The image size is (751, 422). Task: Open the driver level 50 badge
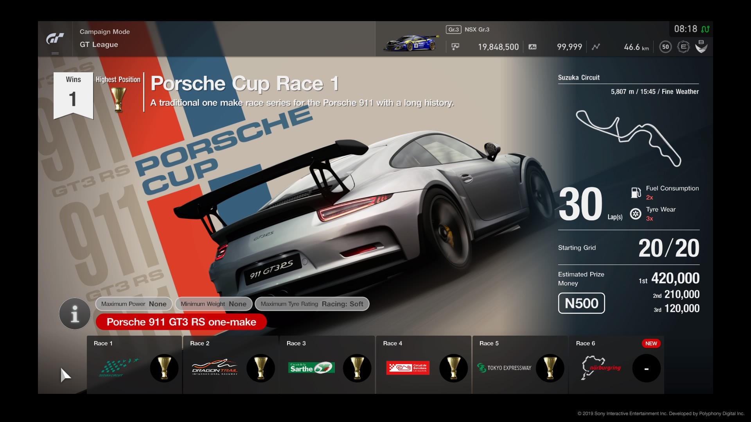click(665, 47)
